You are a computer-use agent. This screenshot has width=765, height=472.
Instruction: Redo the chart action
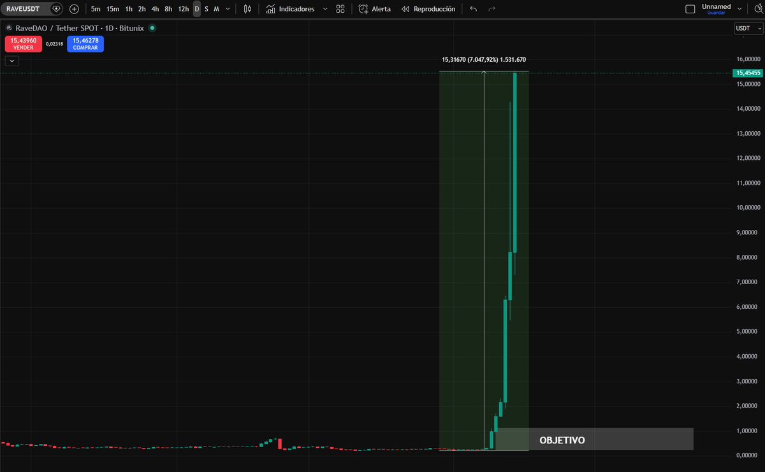click(492, 9)
